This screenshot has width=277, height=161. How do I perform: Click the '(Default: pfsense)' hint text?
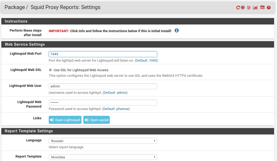click(x=116, y=109)
